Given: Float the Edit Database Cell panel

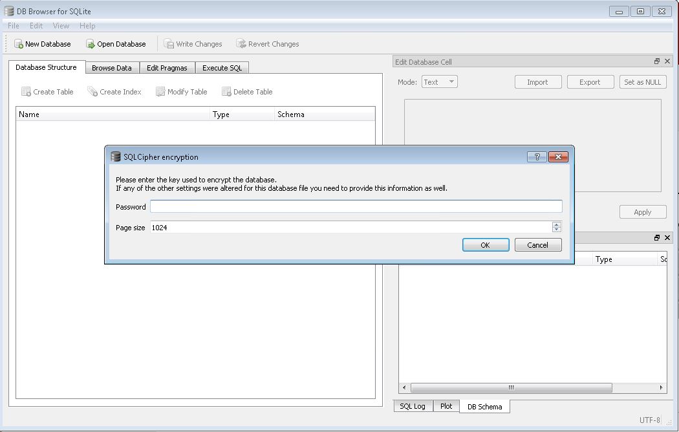Looking at the screenshot, I should [657, 61].
